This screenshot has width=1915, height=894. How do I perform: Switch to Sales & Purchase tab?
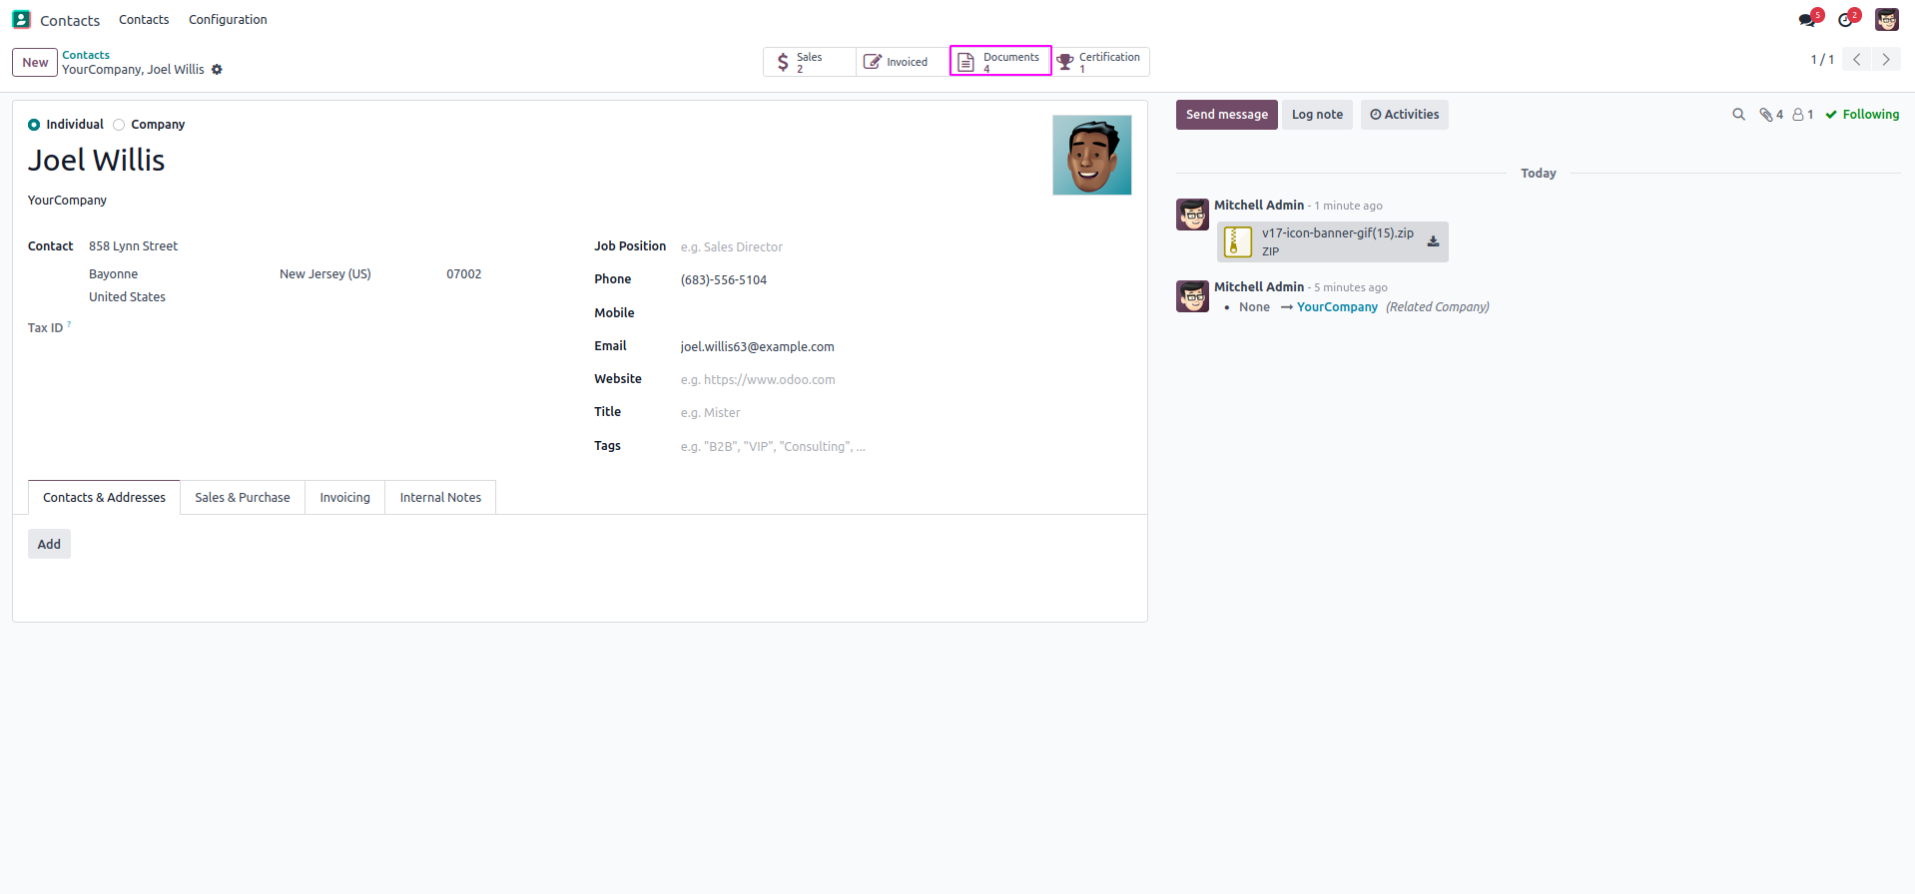pos(243,498)
